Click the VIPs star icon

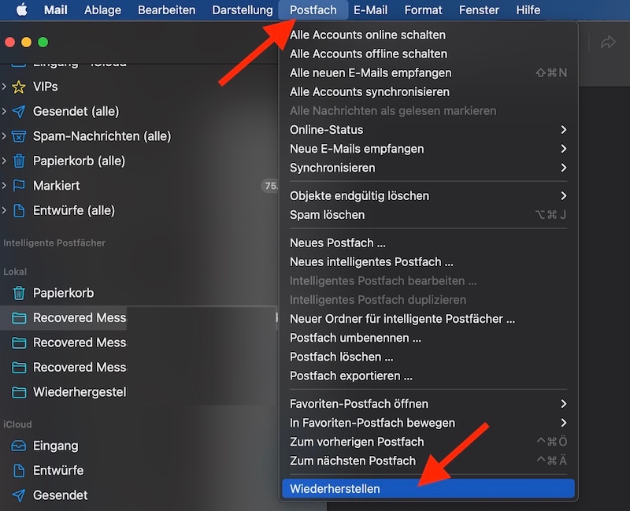(19, 87)
